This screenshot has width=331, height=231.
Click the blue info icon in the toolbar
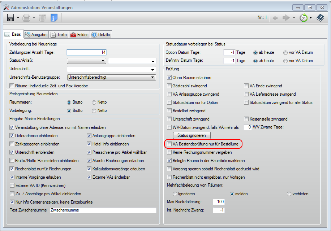pyautogui.click(x=54, y=18)
